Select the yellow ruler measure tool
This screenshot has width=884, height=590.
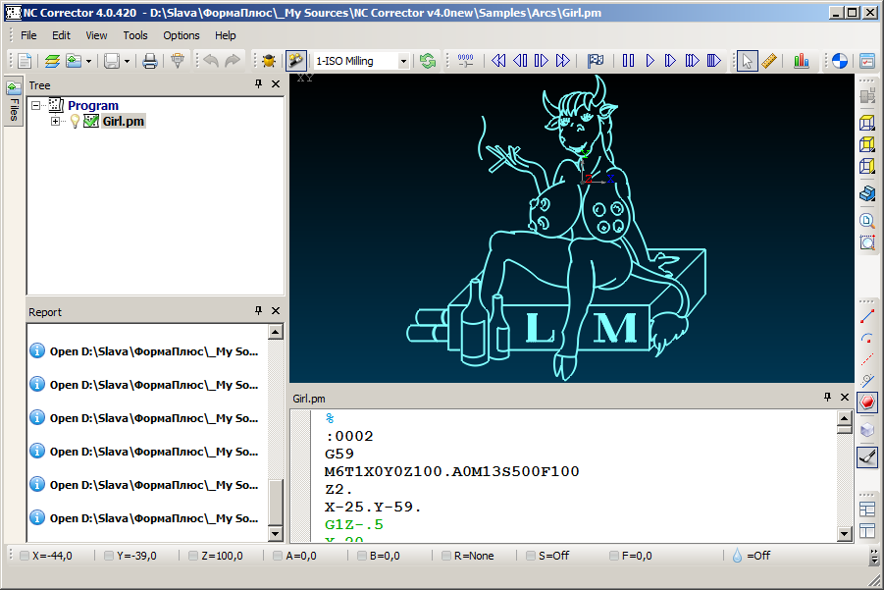(769, 60)
